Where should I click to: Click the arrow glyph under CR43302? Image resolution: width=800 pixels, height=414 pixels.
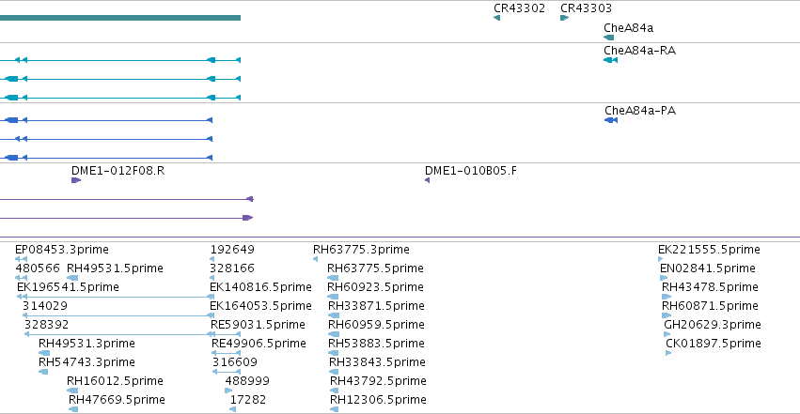pyautogui.click(x=497, y=18)
